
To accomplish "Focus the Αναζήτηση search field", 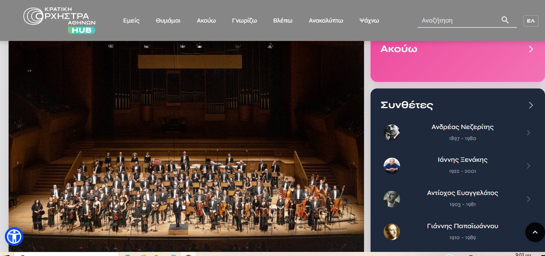I will pyautogui.click(x=459, y=20).
